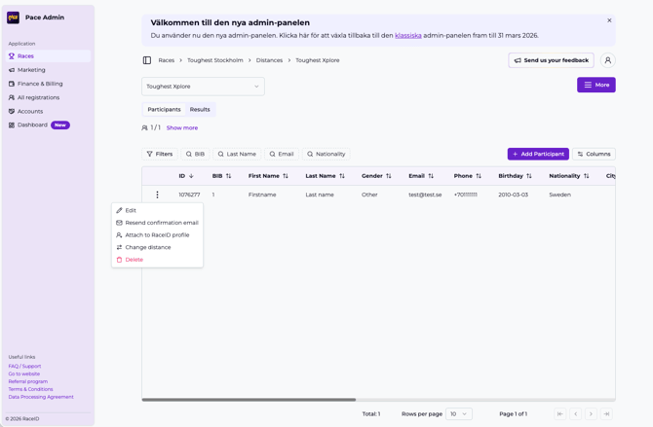653x427 pixels.
Task: Toggle sorting on the Birthday column
Action: [x=515, y=176]
